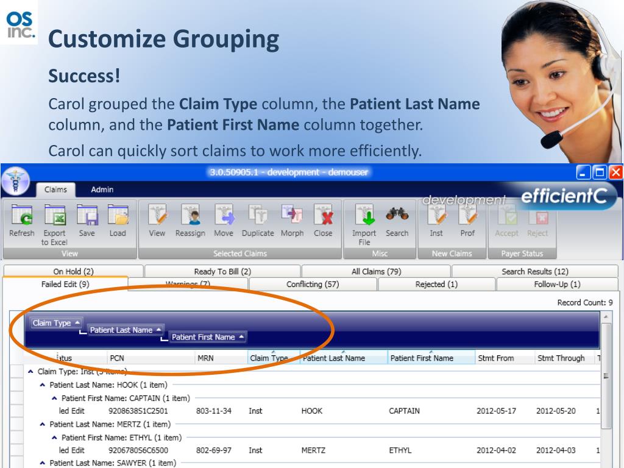
Task: Sort by the Patient Last Name column header
Action: click(344, 358)
